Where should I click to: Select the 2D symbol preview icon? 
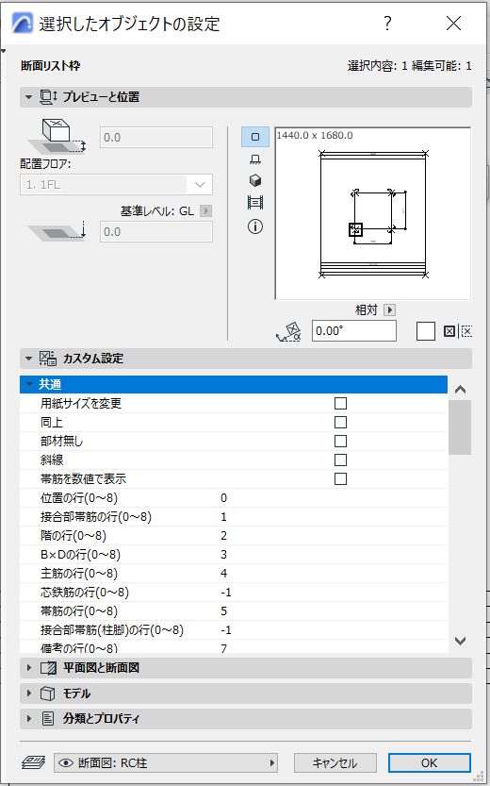[255, 137]
